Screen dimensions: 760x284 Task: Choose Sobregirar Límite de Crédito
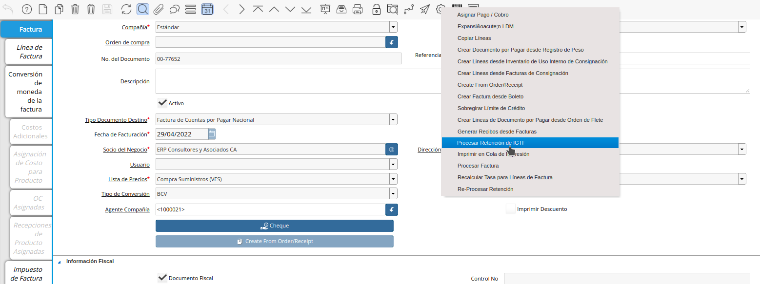pos(530,108)
